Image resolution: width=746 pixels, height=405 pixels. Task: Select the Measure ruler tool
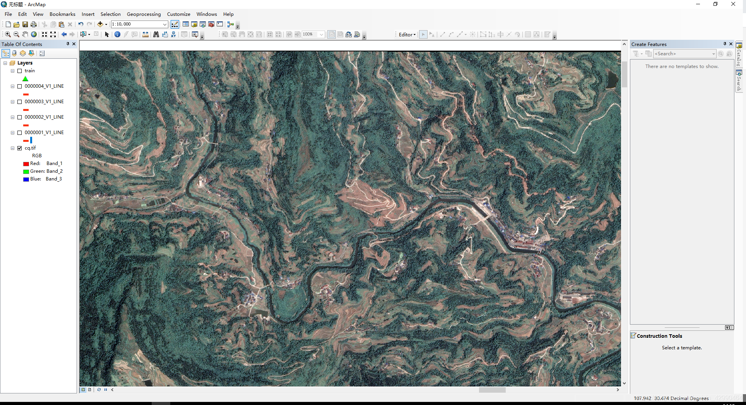[145, 34]
